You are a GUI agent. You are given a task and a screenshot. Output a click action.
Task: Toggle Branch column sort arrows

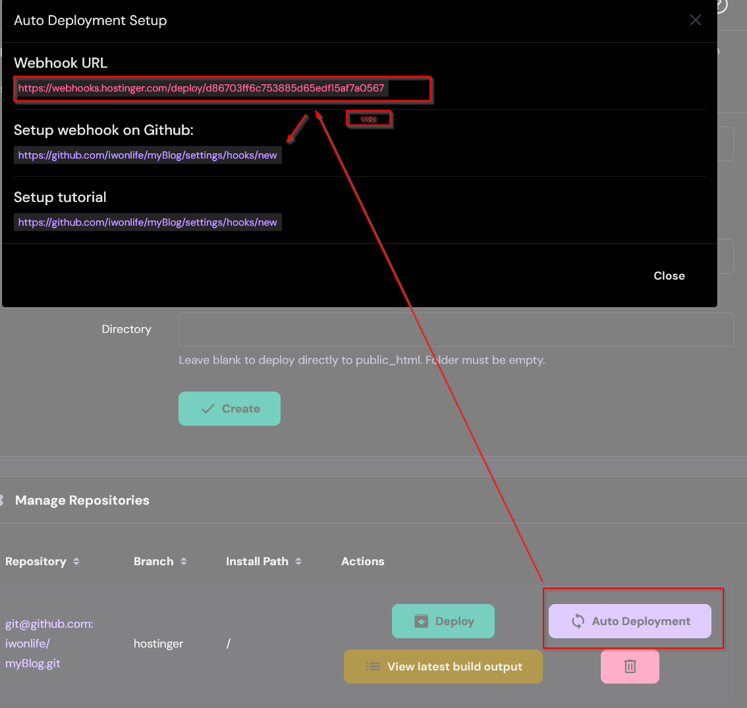[184, 561]
